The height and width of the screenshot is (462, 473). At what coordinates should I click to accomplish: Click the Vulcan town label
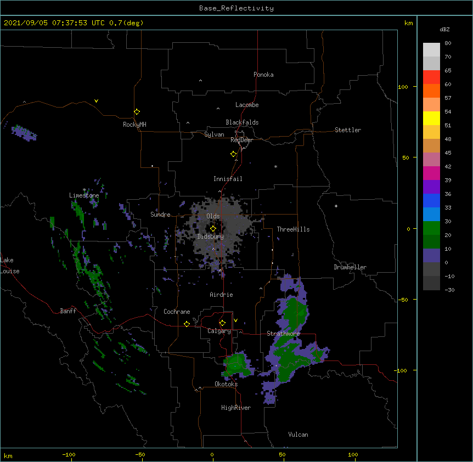(298, 435)
